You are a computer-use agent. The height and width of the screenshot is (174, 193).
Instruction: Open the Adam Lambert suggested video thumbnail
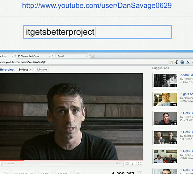tap(165, 81)
